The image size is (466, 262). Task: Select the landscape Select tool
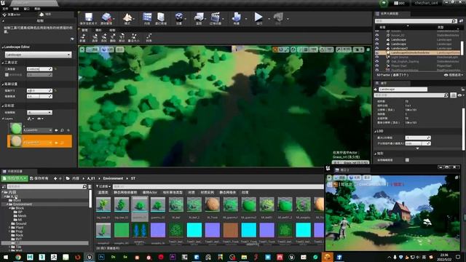[x=95, y=38]
